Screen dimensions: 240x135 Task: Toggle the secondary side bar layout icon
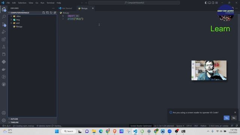click(213, 3)
